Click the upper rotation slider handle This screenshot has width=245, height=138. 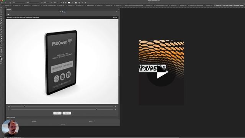click(x=24, y=107)
